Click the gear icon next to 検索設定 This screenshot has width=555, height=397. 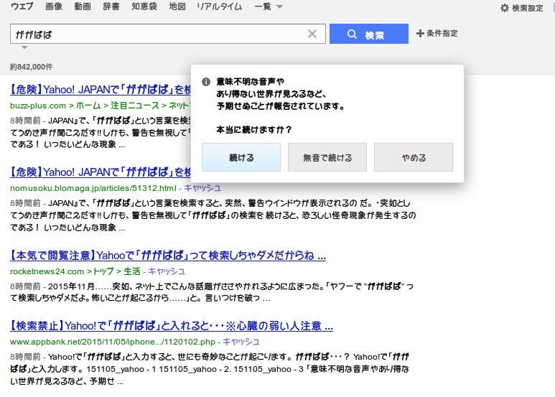point(505,8)
